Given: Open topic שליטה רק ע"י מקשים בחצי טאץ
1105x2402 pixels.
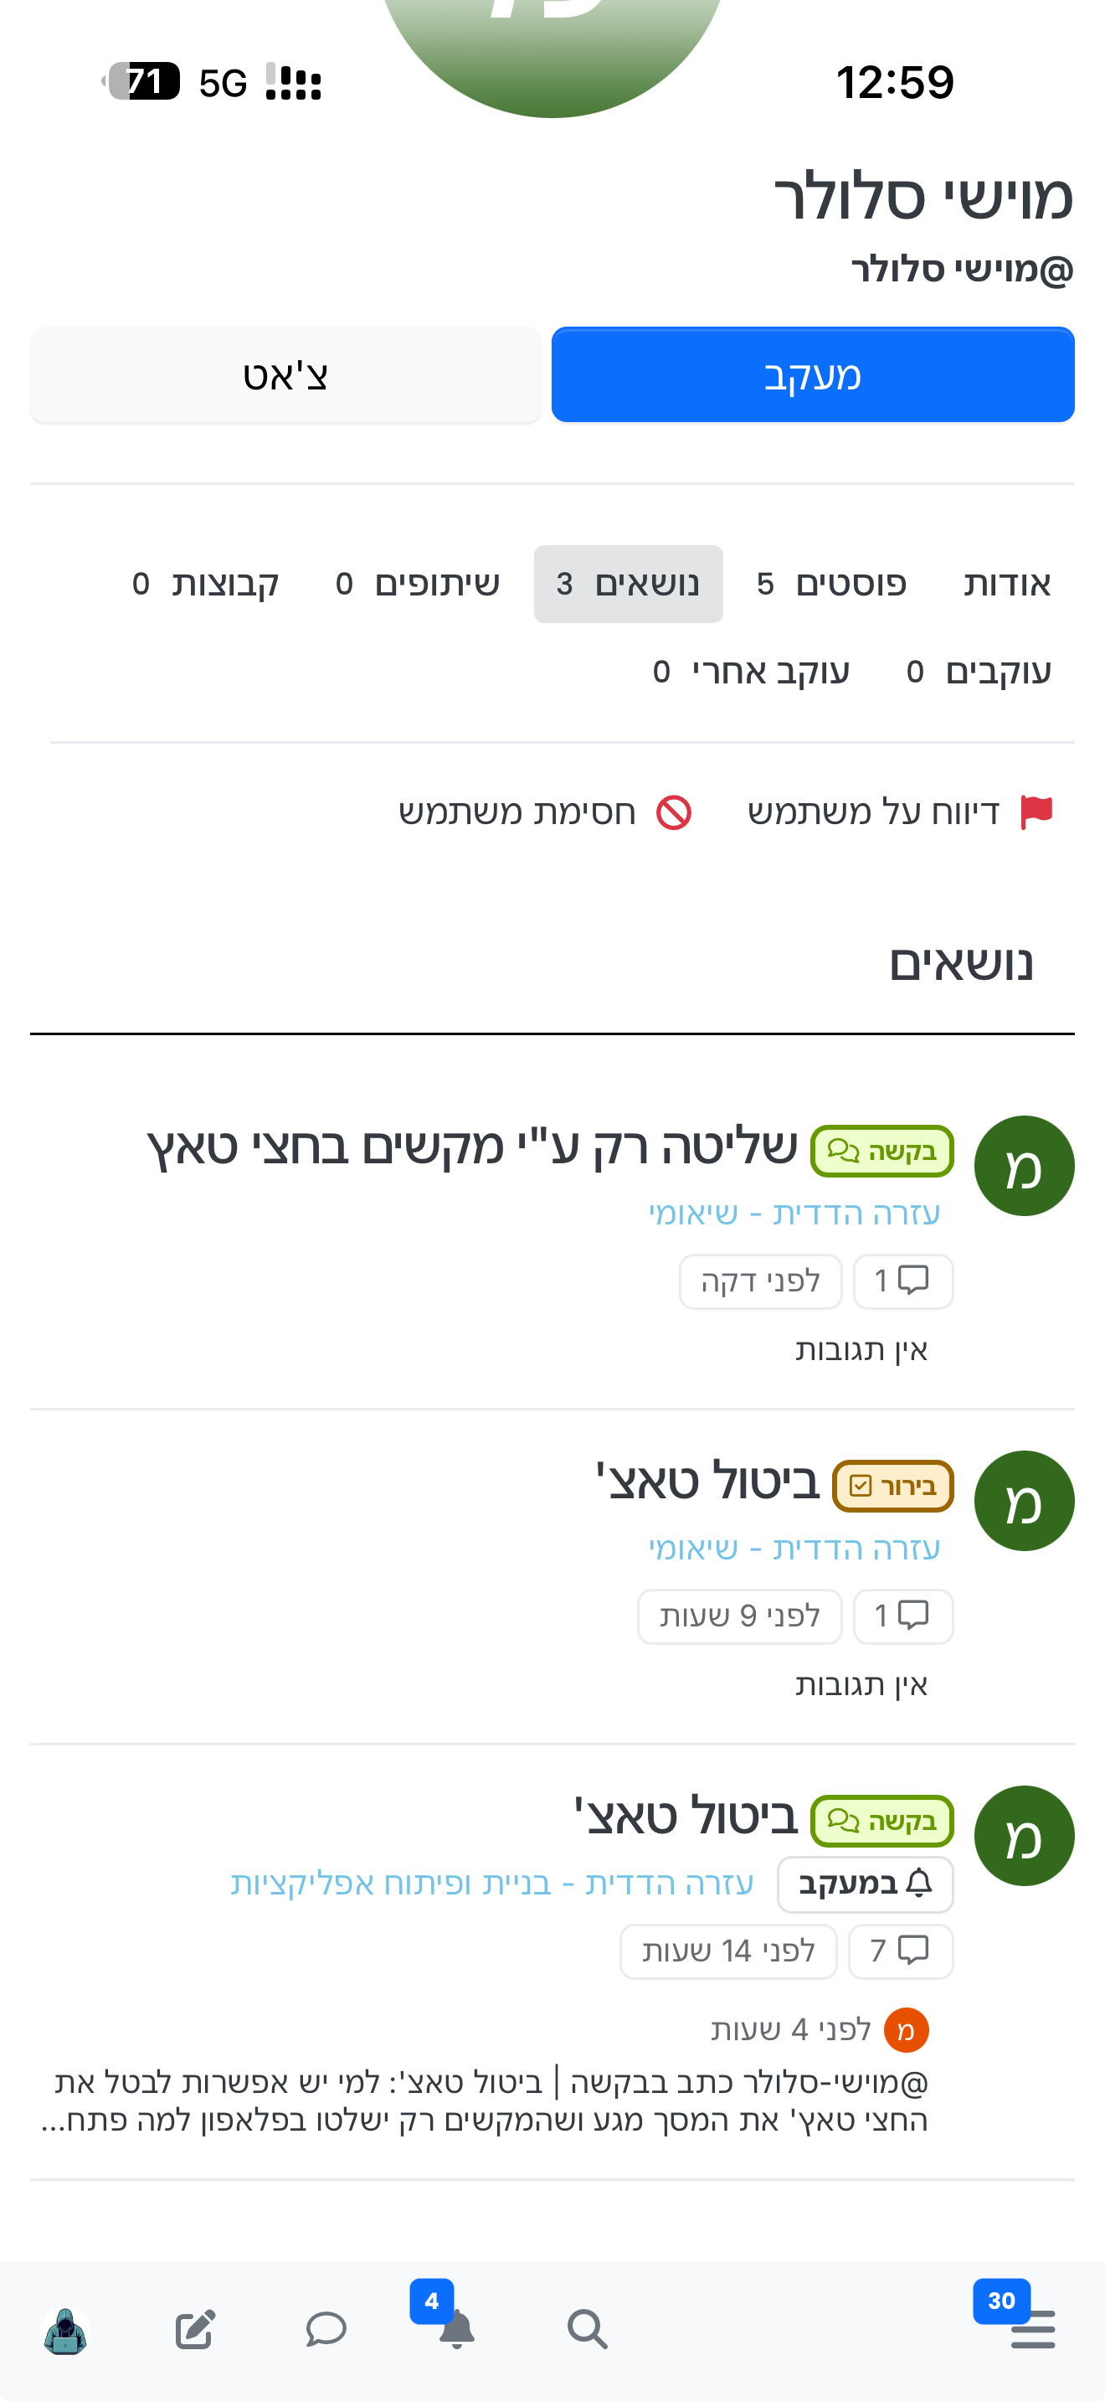Looking at the screenshot, I should coord(472,1146).
